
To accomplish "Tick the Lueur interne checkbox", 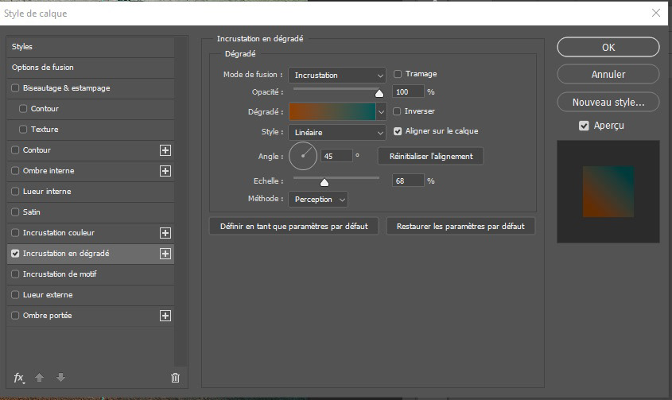I will (15, 191).
